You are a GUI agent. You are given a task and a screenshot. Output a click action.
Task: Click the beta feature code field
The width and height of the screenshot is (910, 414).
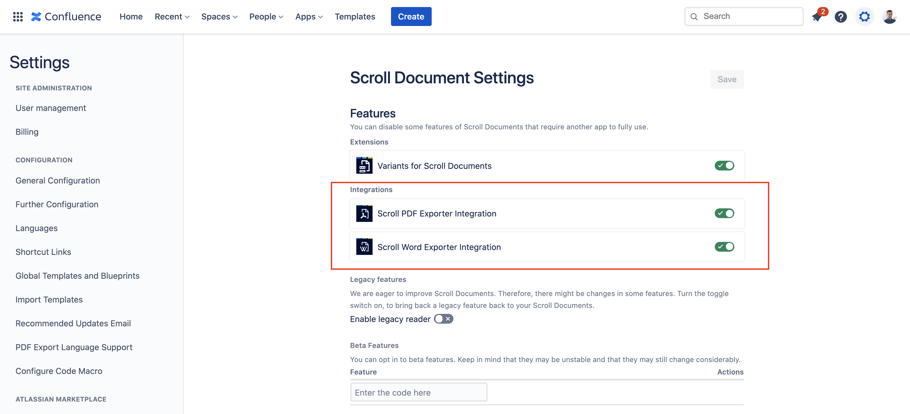point(419,393)
